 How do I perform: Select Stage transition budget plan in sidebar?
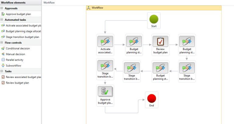pos(22,37)
